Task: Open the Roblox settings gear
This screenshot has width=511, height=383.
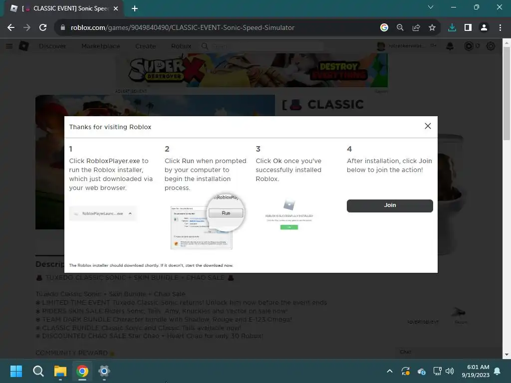Action: click(x=491, y=46)
